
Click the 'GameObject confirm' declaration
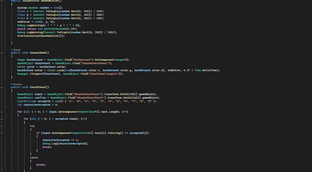[x=89, y=98]
